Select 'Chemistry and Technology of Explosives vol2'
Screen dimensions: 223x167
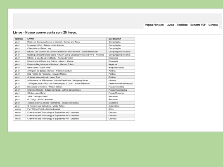click(53, 113)
